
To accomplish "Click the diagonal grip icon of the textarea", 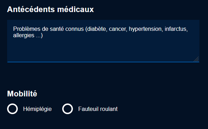I will tap(196, 59).
